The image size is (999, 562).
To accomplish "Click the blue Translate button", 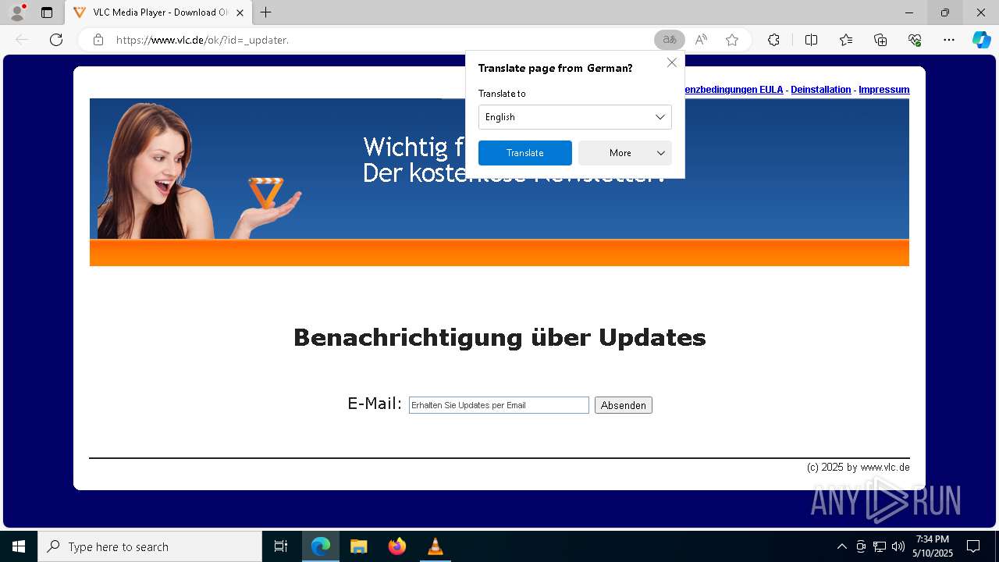I will (x=525, y=153).
